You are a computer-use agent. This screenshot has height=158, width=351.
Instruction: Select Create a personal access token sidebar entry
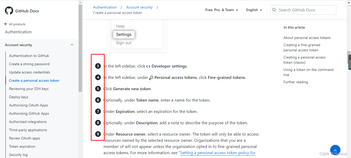(34, 80)
